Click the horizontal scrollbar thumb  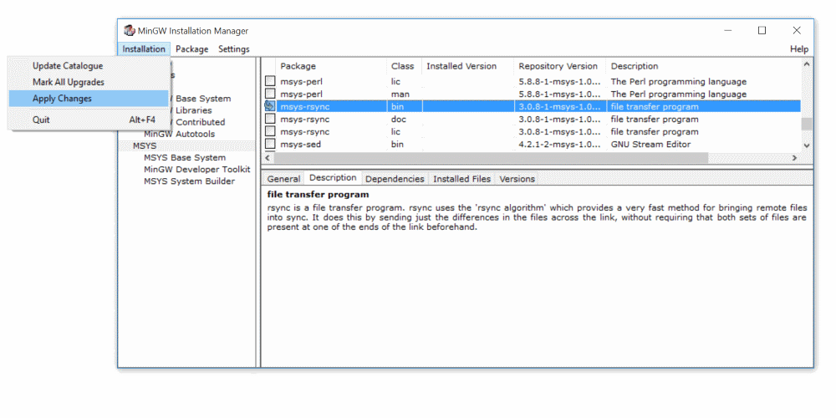point(492,158)
